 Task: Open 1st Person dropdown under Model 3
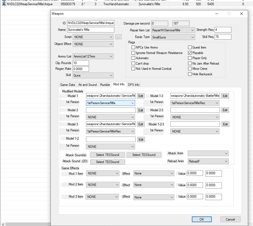[x=111, y=131]
